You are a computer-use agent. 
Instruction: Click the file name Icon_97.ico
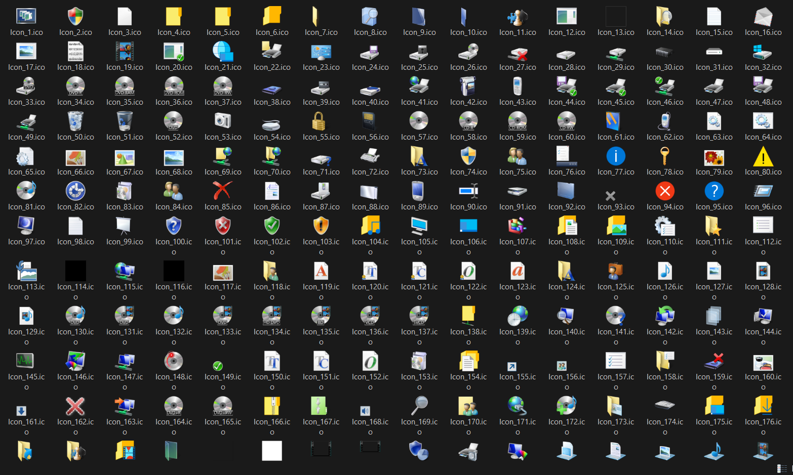coord(26,242)
